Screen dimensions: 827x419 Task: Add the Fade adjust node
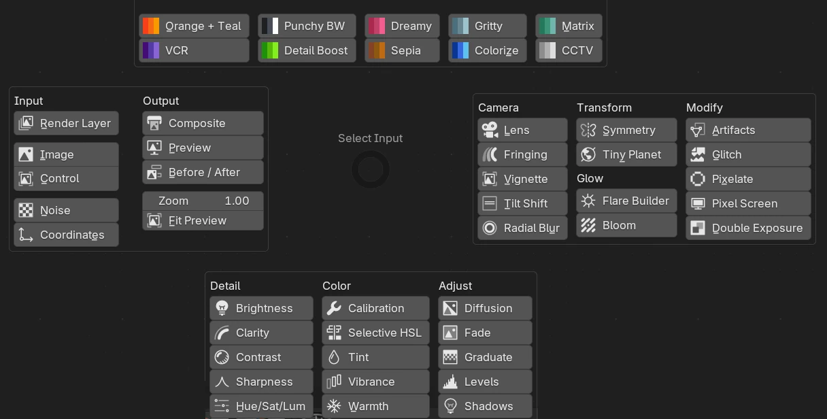tap(485, 333)
